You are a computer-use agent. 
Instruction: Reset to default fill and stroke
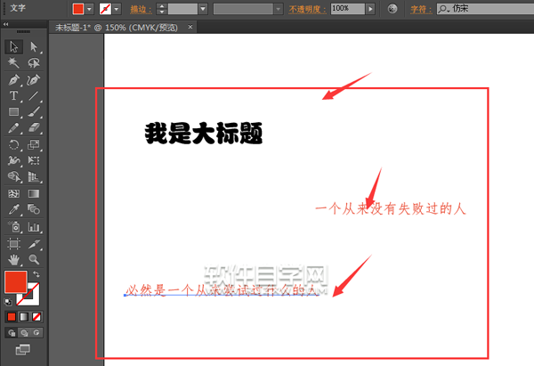tap(8, 302)
